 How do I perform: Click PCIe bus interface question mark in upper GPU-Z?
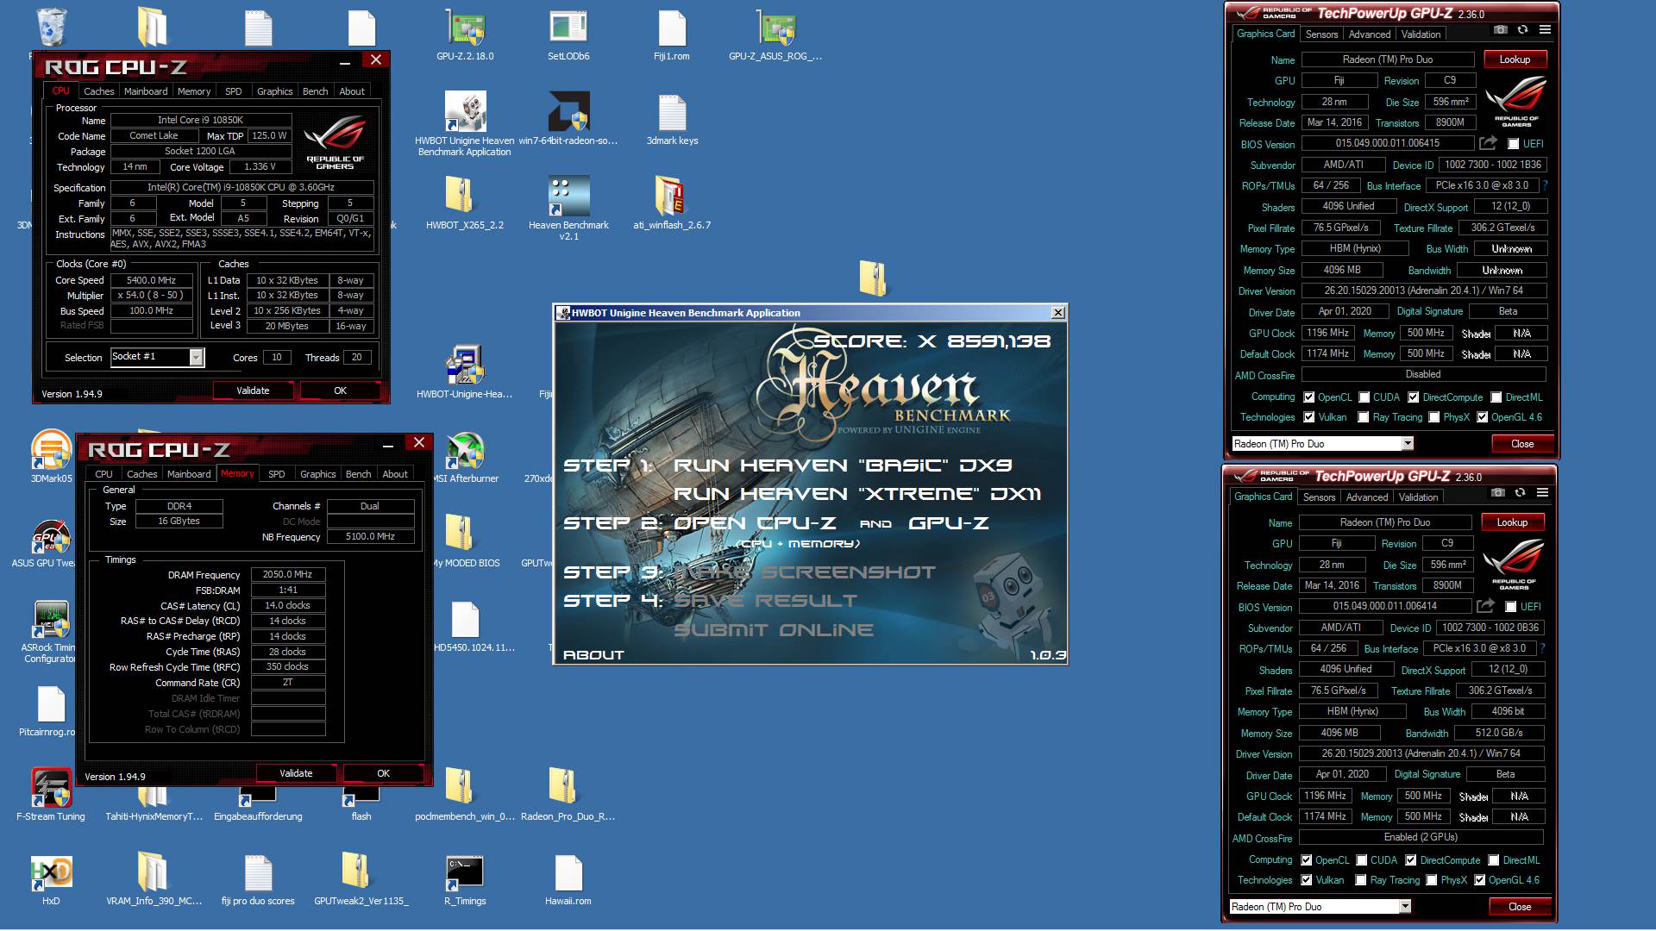point(1545,185)
